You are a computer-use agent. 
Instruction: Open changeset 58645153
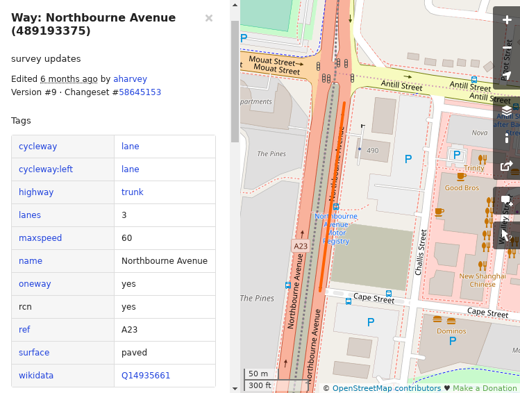140,92
